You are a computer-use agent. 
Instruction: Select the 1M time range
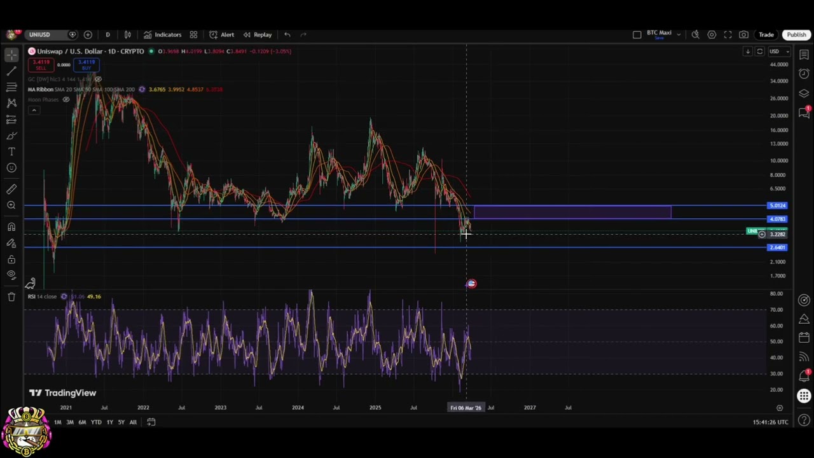[57, 422]
